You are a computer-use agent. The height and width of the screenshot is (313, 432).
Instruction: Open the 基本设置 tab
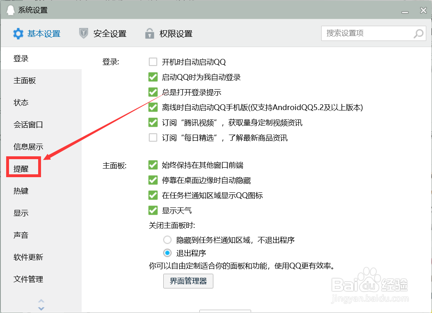(x=37, y=34)
